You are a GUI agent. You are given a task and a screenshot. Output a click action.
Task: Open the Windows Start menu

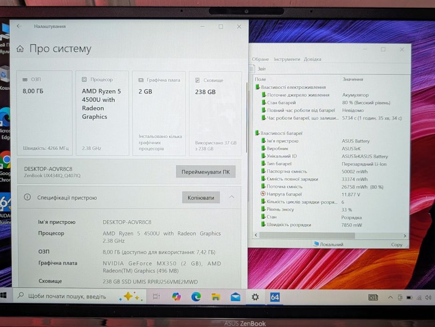pos(4,296)
